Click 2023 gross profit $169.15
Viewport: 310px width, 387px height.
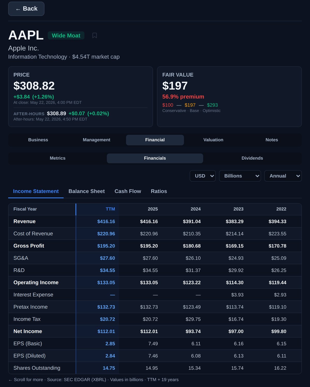(x=235, y=246)
